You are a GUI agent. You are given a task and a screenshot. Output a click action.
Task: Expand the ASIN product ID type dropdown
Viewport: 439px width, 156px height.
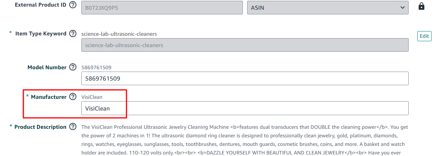click(328, 7)
